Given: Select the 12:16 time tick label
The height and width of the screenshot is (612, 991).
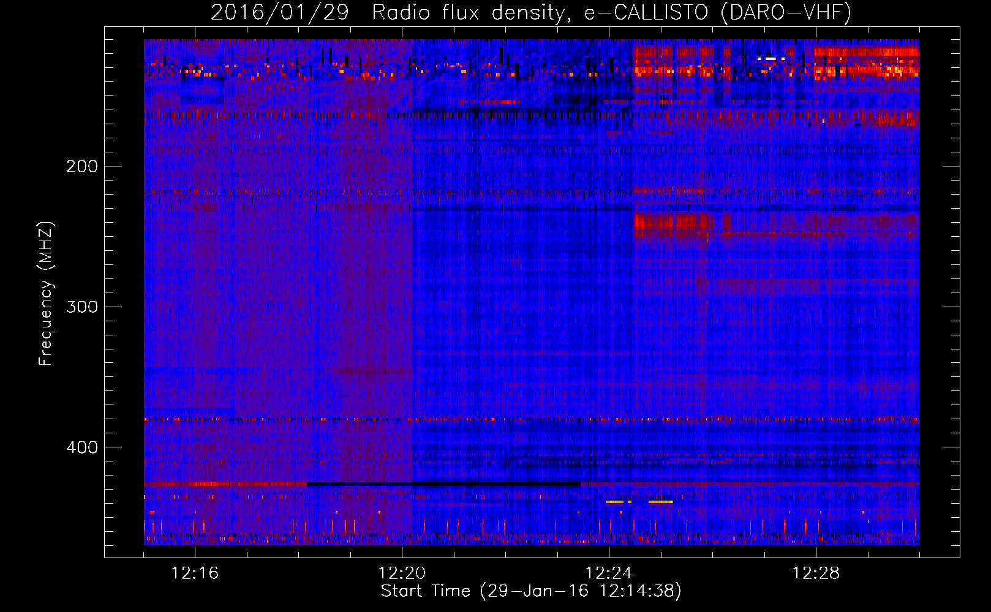Looking at the screenshot, I should (x=195, y=573).
